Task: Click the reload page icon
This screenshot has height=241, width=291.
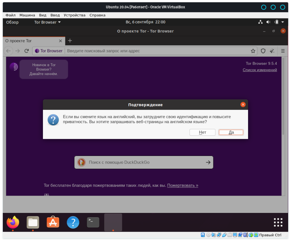Action: (26, 51)
